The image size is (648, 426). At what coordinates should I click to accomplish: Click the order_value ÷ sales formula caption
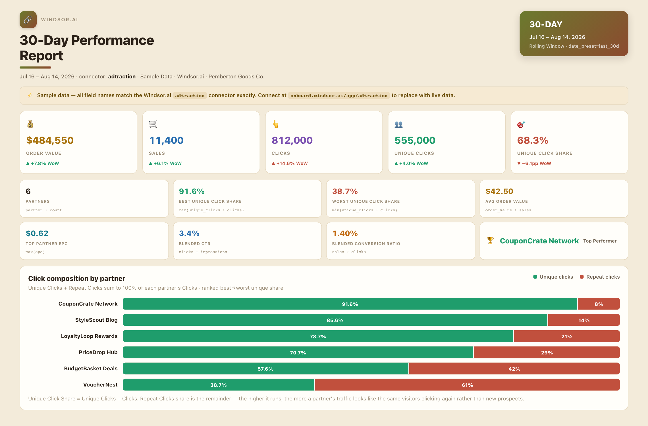(x=508, y=210)
